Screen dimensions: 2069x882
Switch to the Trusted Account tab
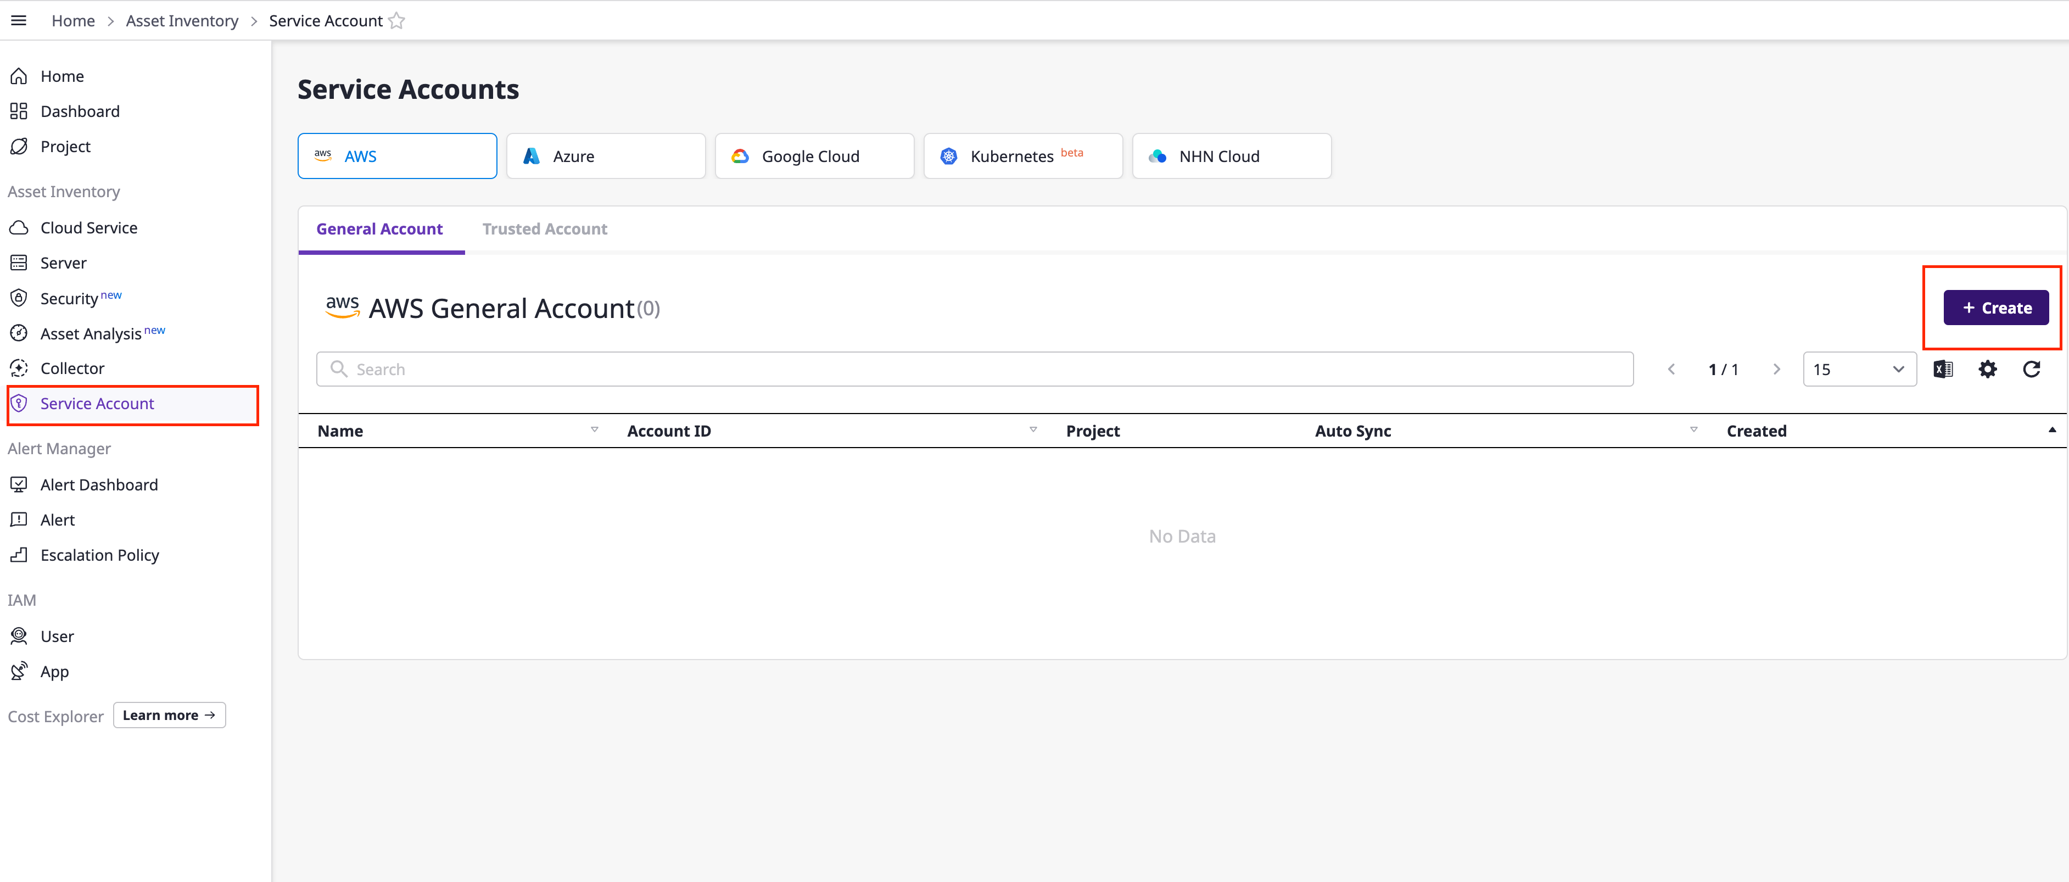(545, 229)
